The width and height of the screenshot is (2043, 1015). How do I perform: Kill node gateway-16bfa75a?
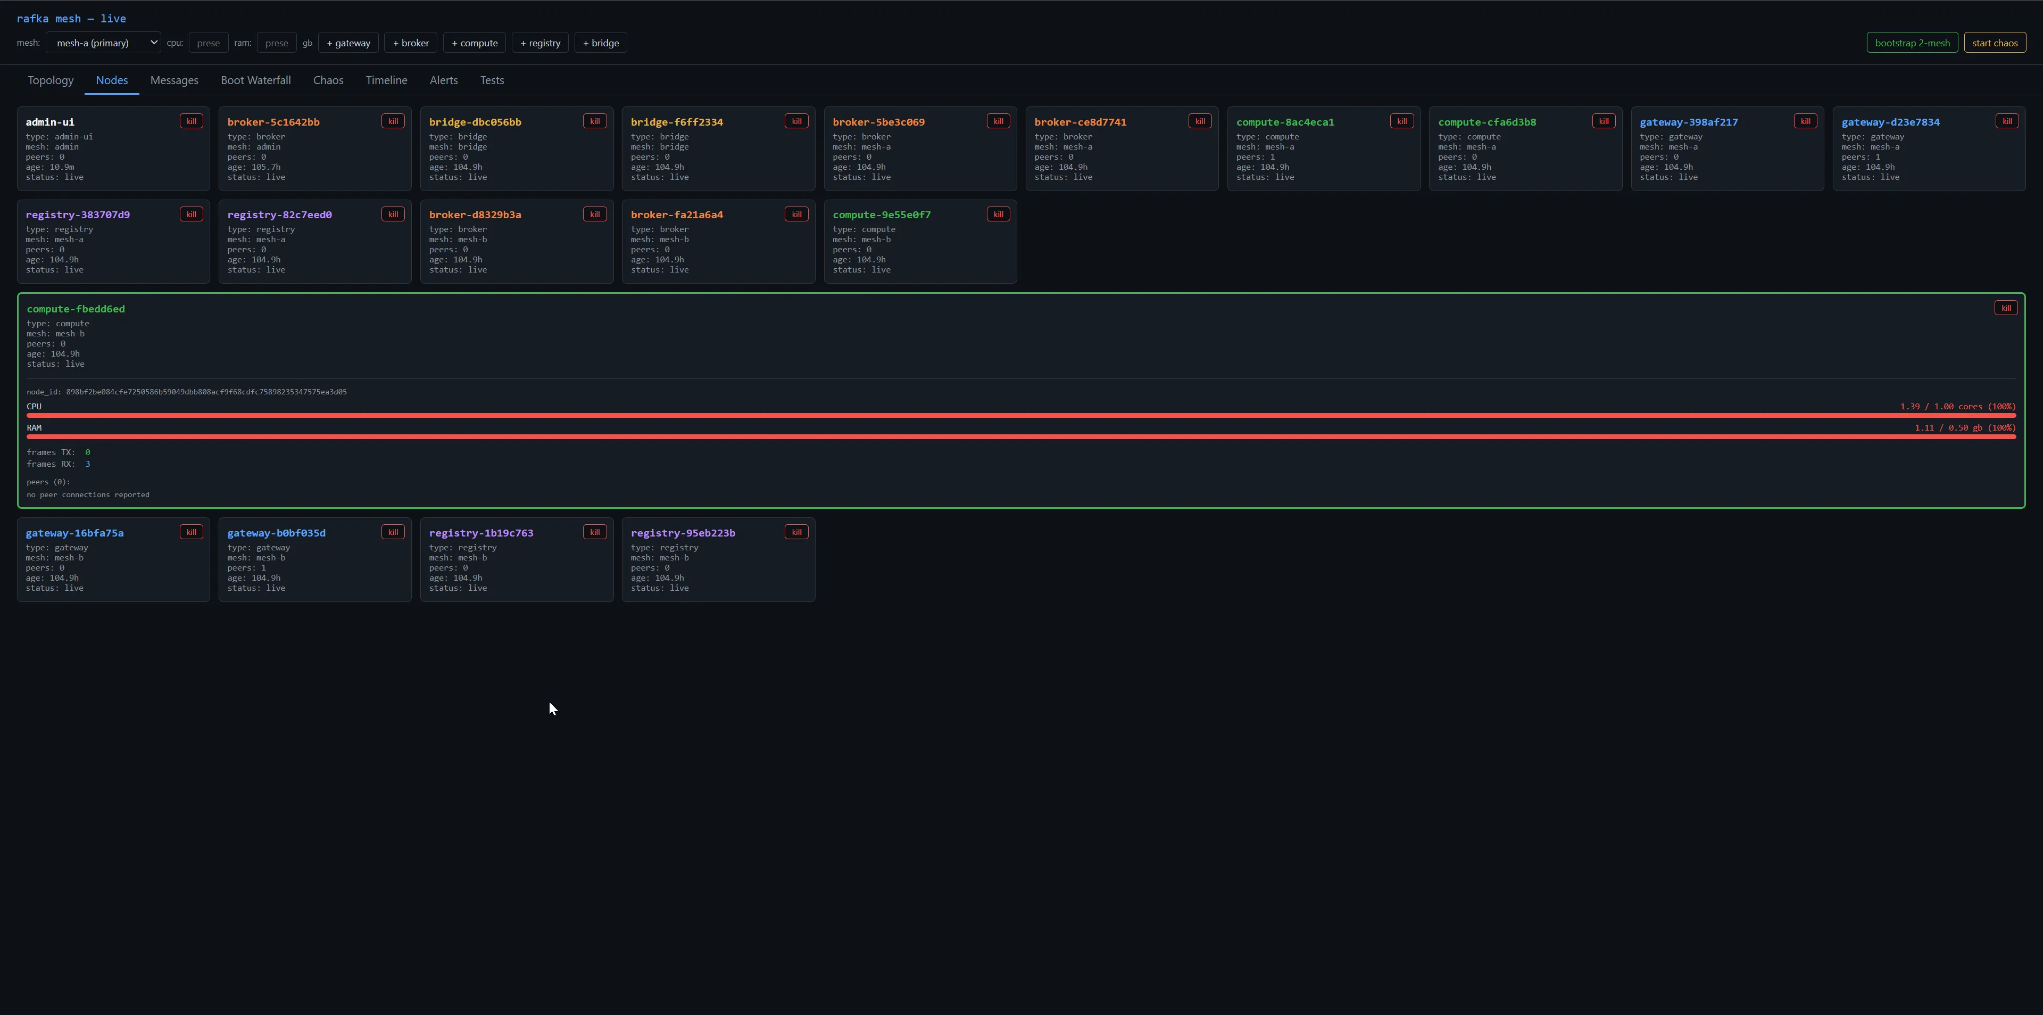[191, 532]
